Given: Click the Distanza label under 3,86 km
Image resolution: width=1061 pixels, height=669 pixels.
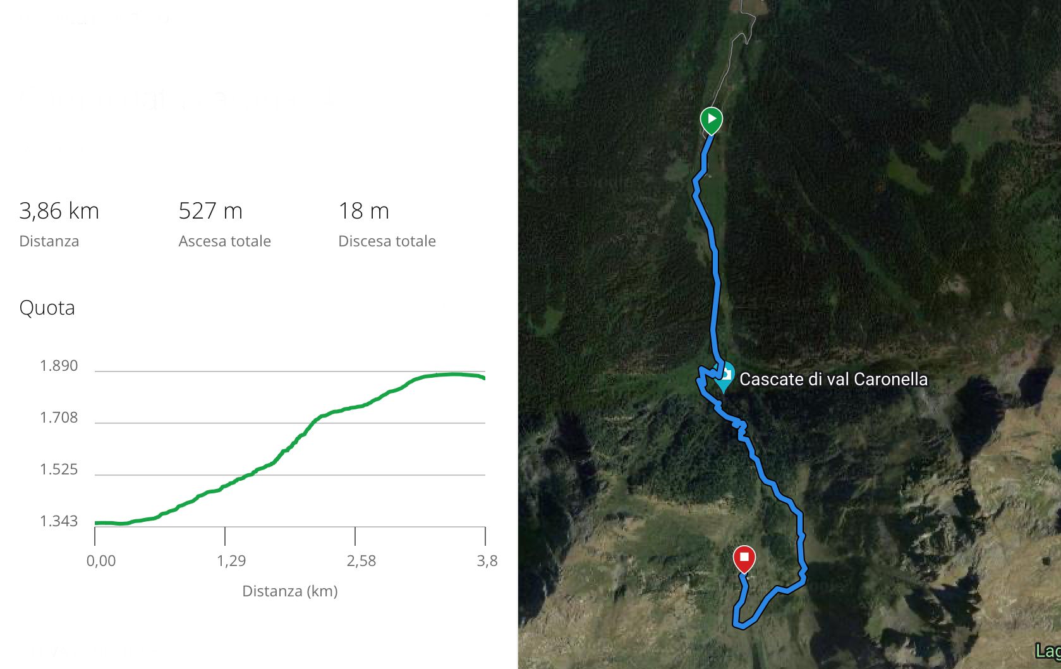Looking at the screenshot, I should tap(49, 241).
